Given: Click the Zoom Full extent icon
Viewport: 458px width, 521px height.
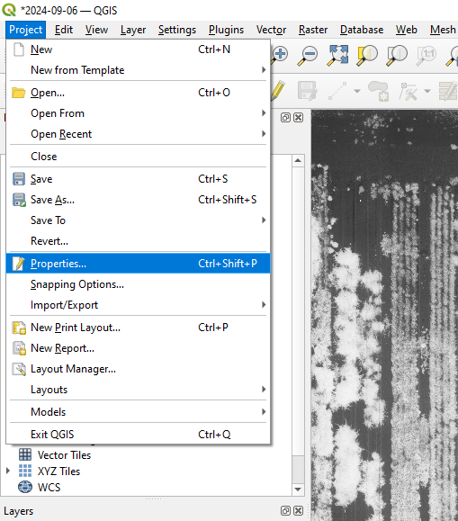Looking at the screenshot, I should tap(337, 55).
